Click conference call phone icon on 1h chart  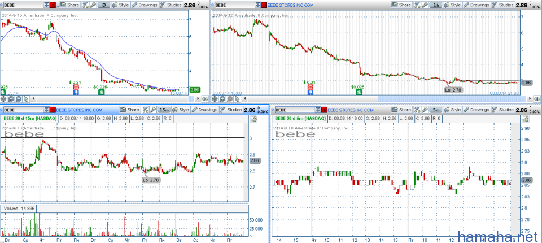[x=311, y=87]
